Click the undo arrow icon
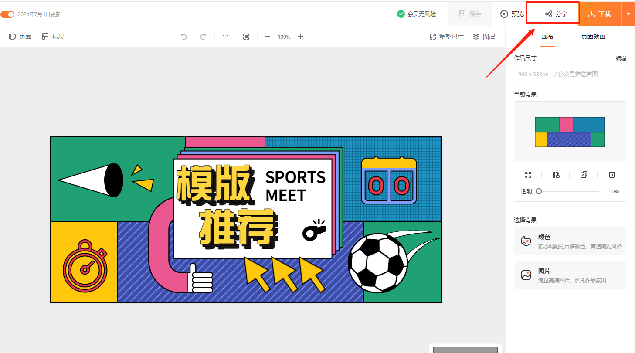 click(184, 37)
